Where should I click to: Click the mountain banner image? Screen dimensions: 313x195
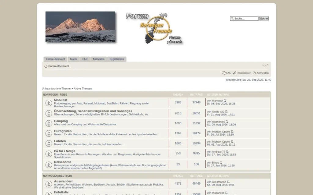80,27
